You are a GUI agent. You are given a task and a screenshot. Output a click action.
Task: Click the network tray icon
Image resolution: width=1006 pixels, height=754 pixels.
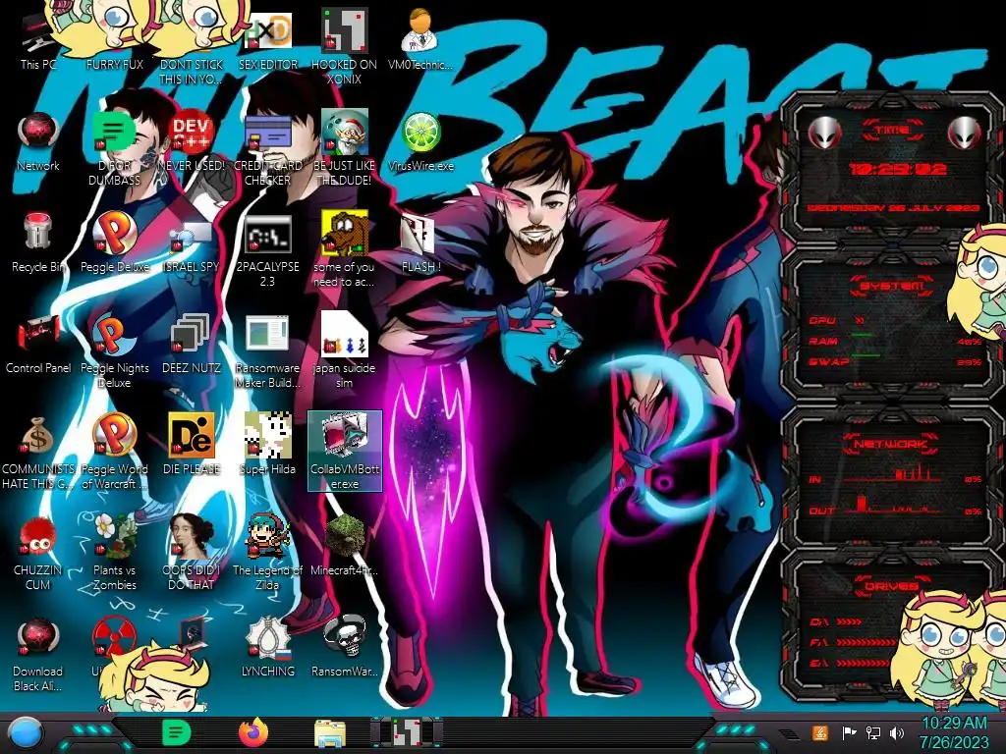point(873,732)
